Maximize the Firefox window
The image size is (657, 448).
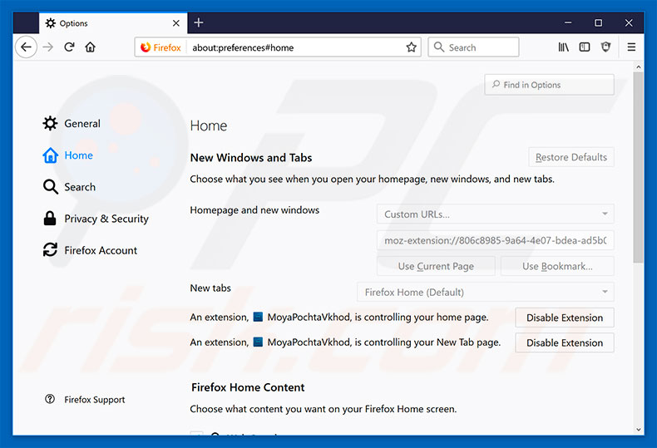[598, 22]
